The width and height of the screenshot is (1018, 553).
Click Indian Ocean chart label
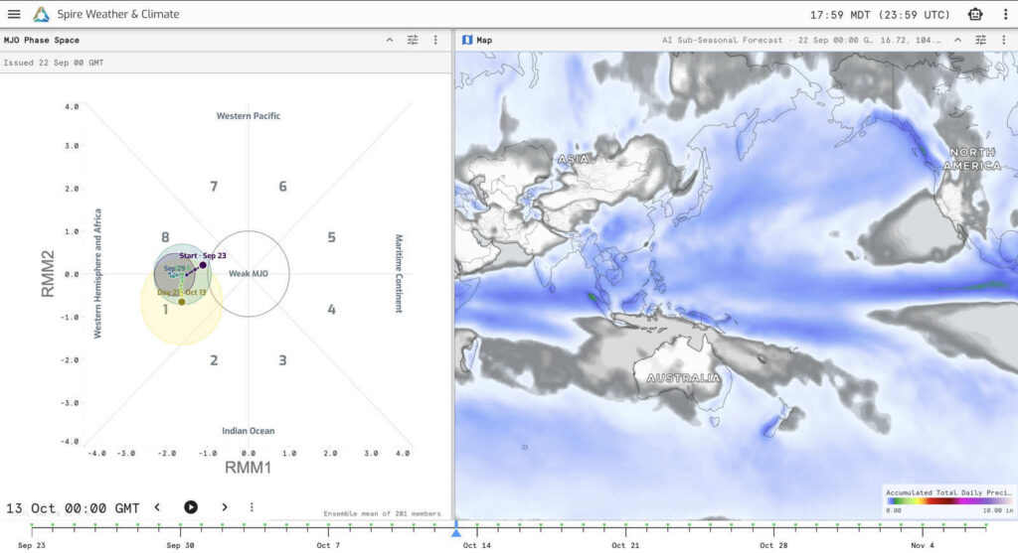[248, 431]
